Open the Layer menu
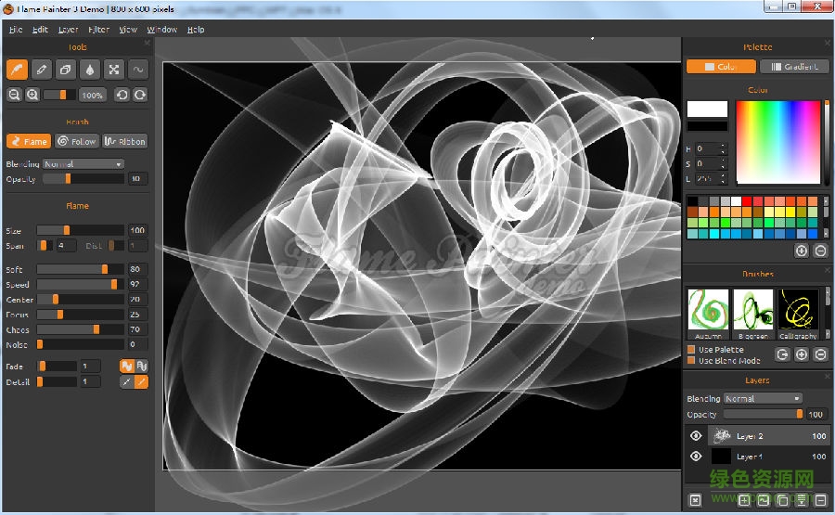Image resolution: width=835 pixels, height=515 pixels. point(69,30)
